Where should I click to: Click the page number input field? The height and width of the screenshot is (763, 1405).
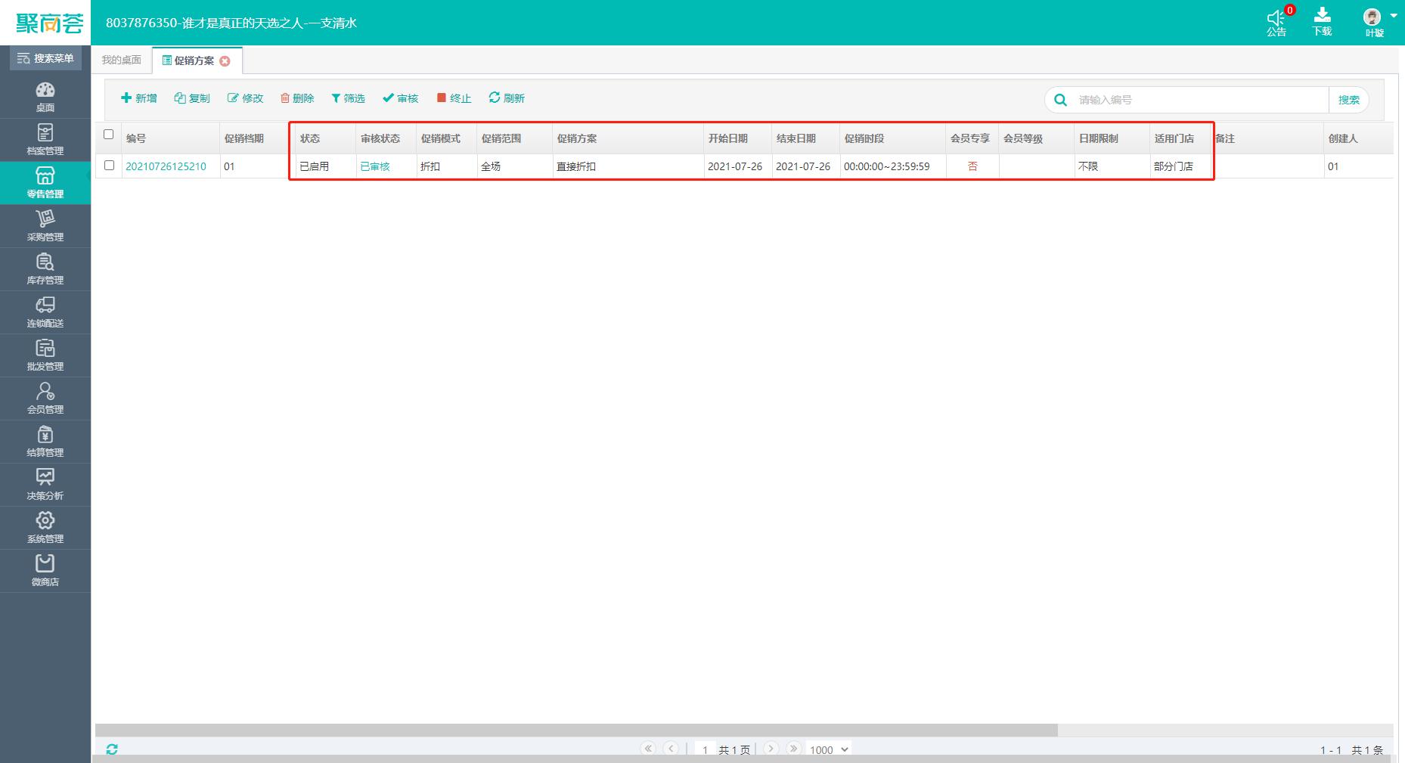(x=705, y=749)
